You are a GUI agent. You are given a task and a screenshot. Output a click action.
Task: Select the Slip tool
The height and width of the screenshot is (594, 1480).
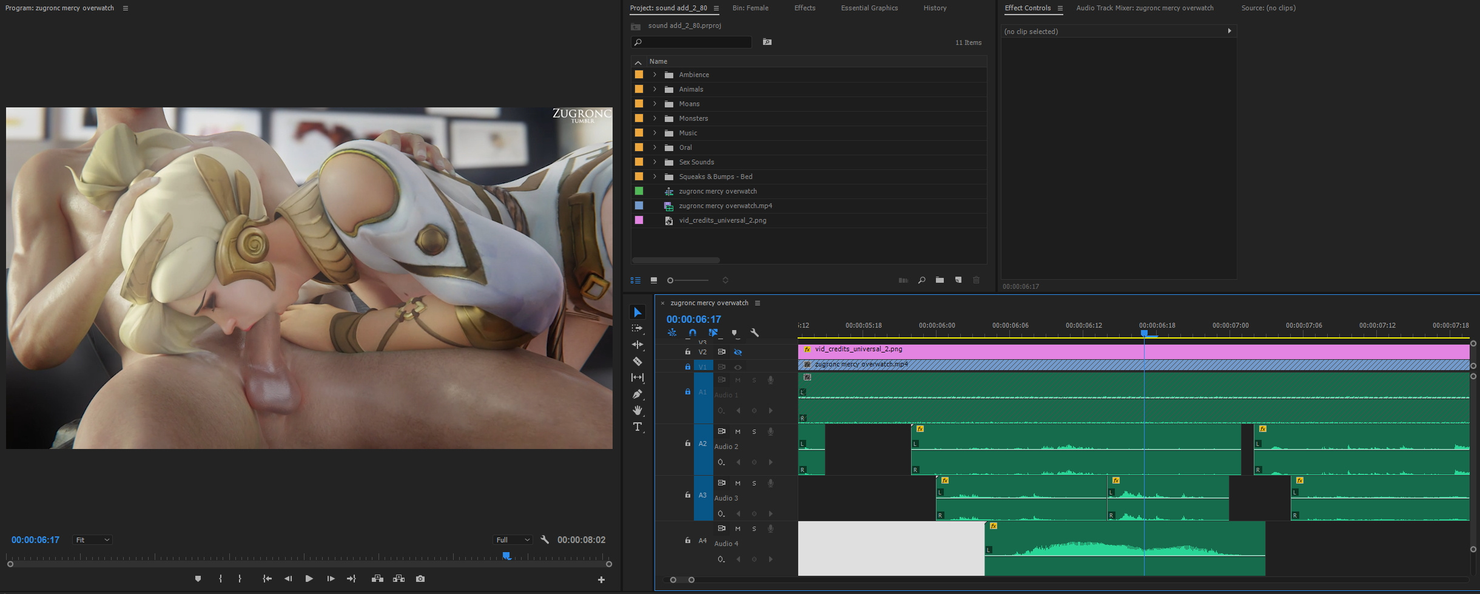click(x=637, y=377)
